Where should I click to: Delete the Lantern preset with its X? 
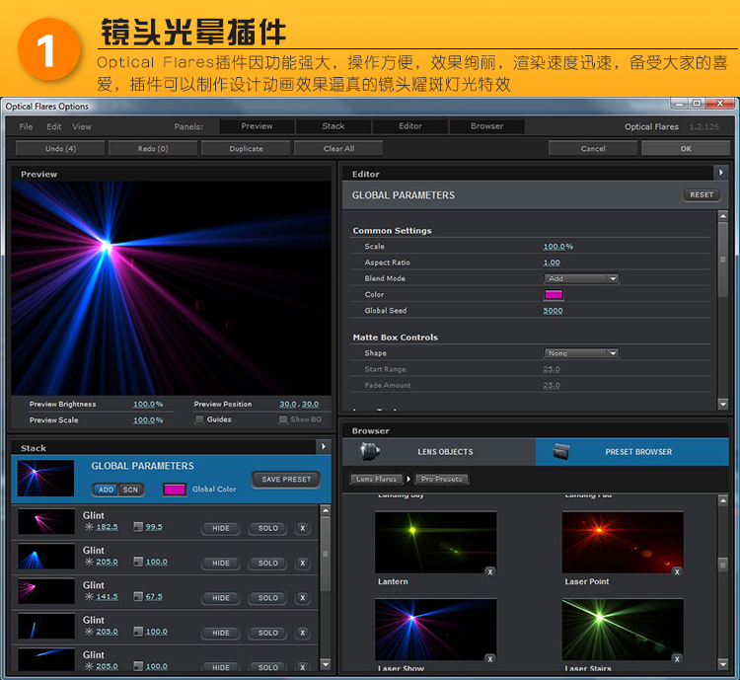489,571
